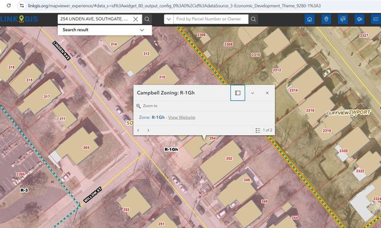
Task: Open the layer list icon in the header
Action: (x=376, y=19)
